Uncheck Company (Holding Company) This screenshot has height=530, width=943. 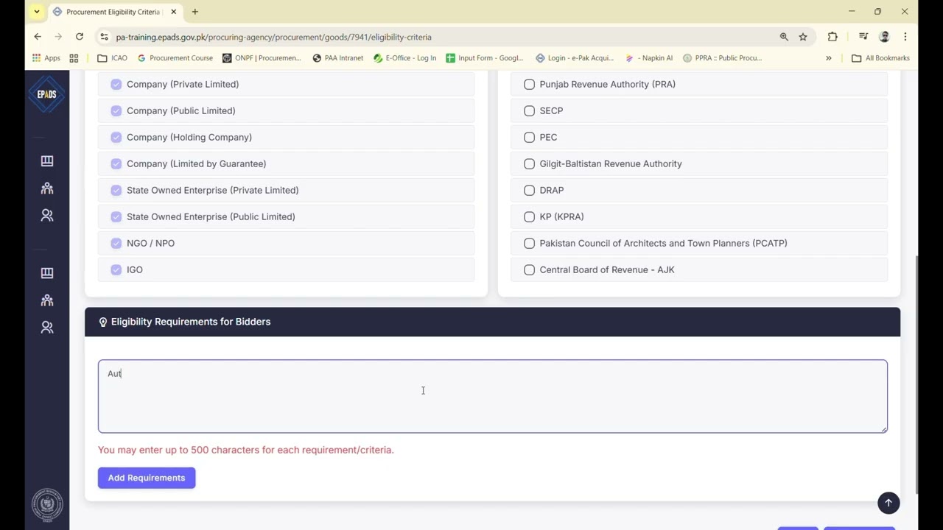[x=116, y=137]
